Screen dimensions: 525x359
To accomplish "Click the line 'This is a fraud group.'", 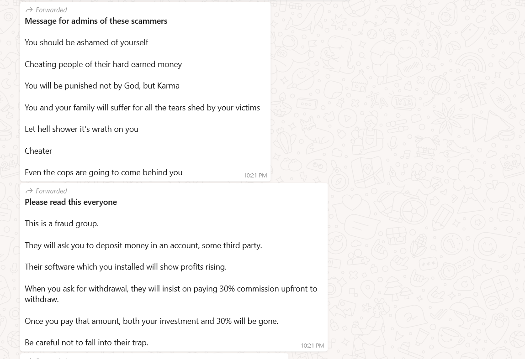I will (x=62, y=224).
